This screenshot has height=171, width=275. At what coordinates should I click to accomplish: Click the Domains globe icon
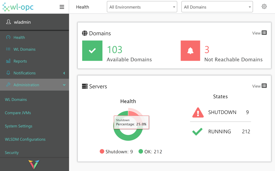coord(85,33)
